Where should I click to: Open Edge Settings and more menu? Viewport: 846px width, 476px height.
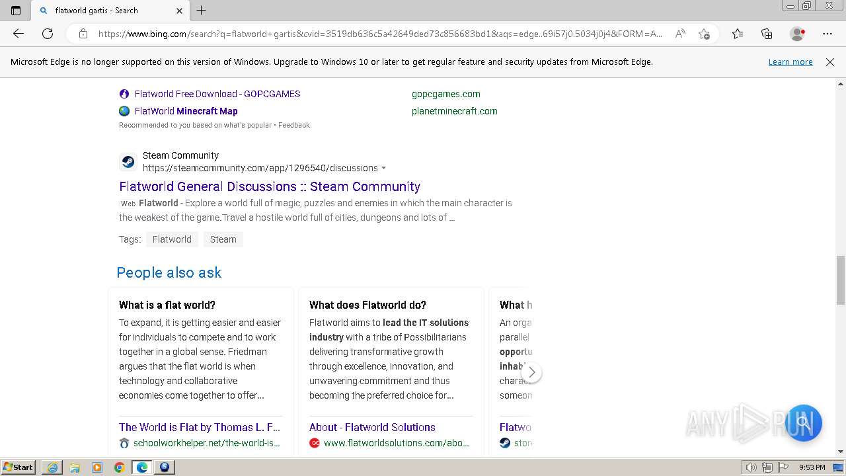pyautogui.click(x=827, y=34)
